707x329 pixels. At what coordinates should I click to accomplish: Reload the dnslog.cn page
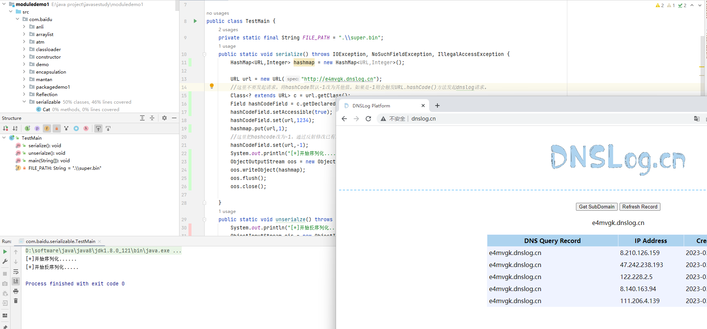(x=368, y=119)
